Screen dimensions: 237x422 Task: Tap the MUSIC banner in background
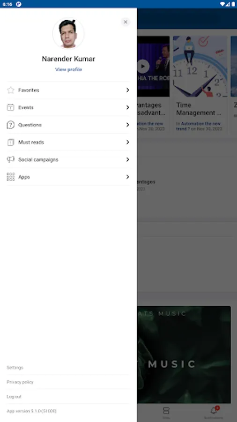tap(184, 354)
